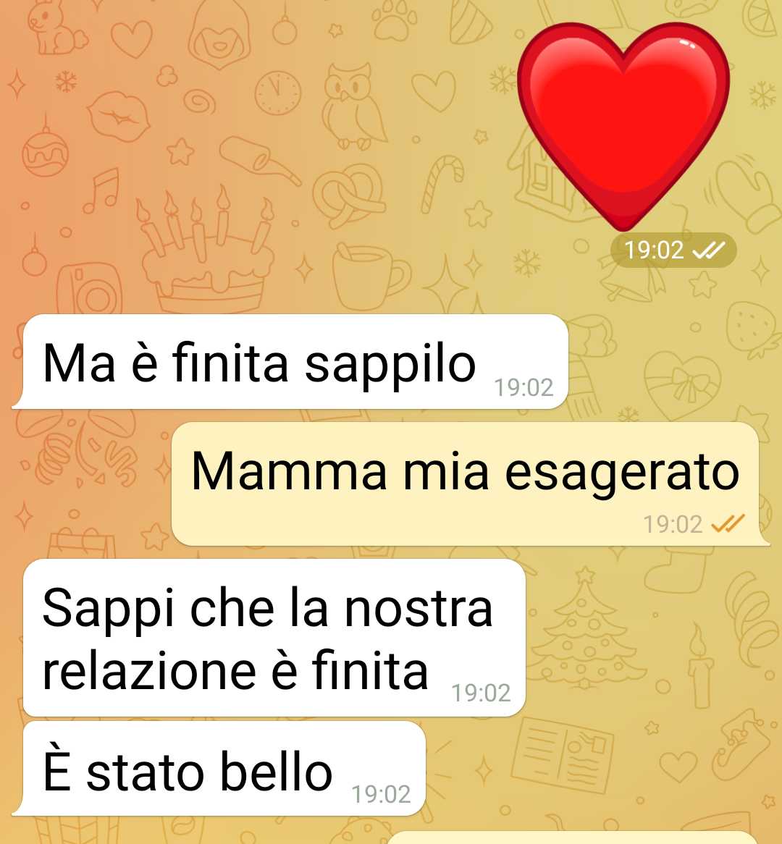
Task: Click the 19:02 time in the "Mamma mia esagerato" bubble
Action: point(673,524)
